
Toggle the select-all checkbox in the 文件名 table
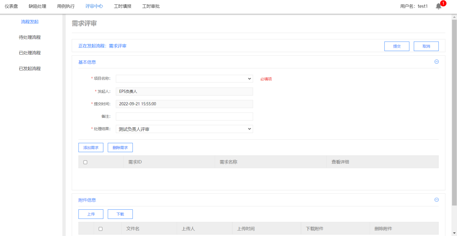click(x=100, y=229)
